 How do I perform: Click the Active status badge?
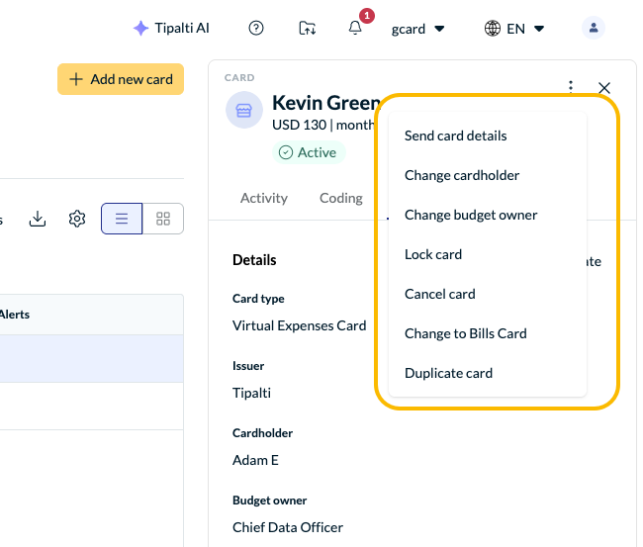[x=309, y=152]
